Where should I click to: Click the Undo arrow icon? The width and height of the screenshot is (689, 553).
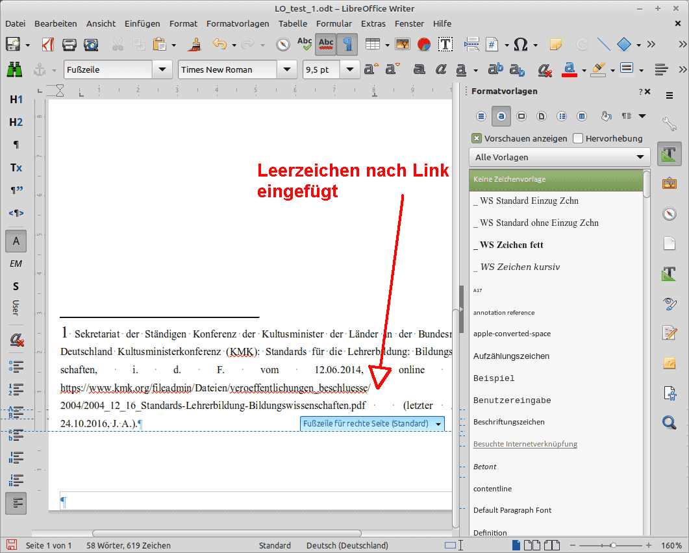(x=219, y=44)
